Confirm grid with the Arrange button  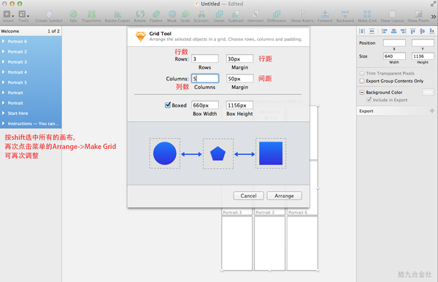(284, 196)
